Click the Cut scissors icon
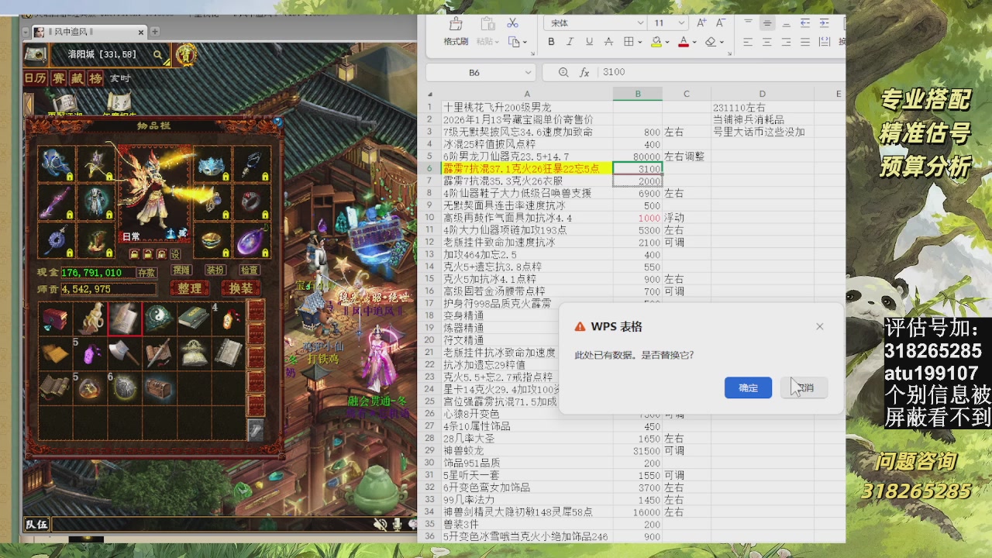992x558 pixels. tap(513, 23)
